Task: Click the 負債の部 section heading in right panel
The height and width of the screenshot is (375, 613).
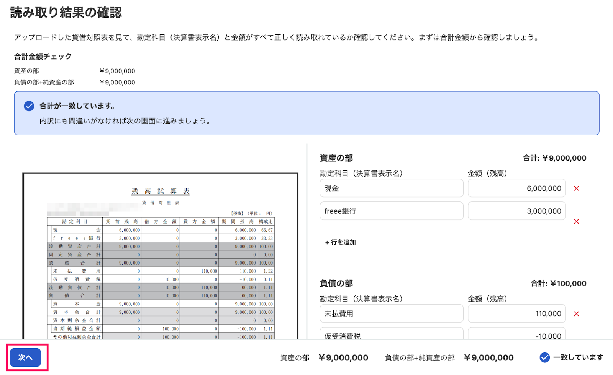Action: click(336, 284)
